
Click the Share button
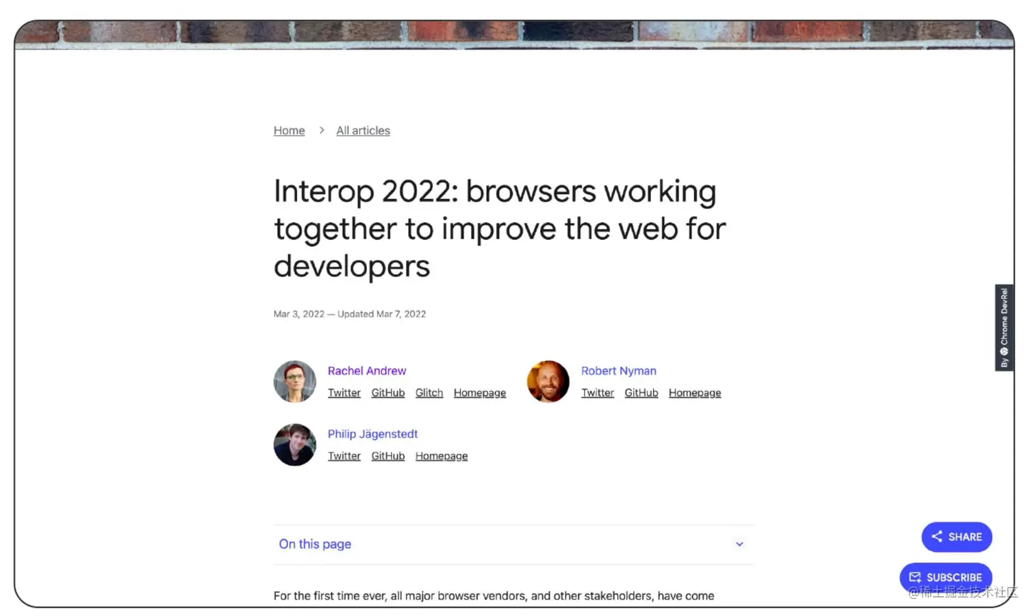(x=956, y=537)
